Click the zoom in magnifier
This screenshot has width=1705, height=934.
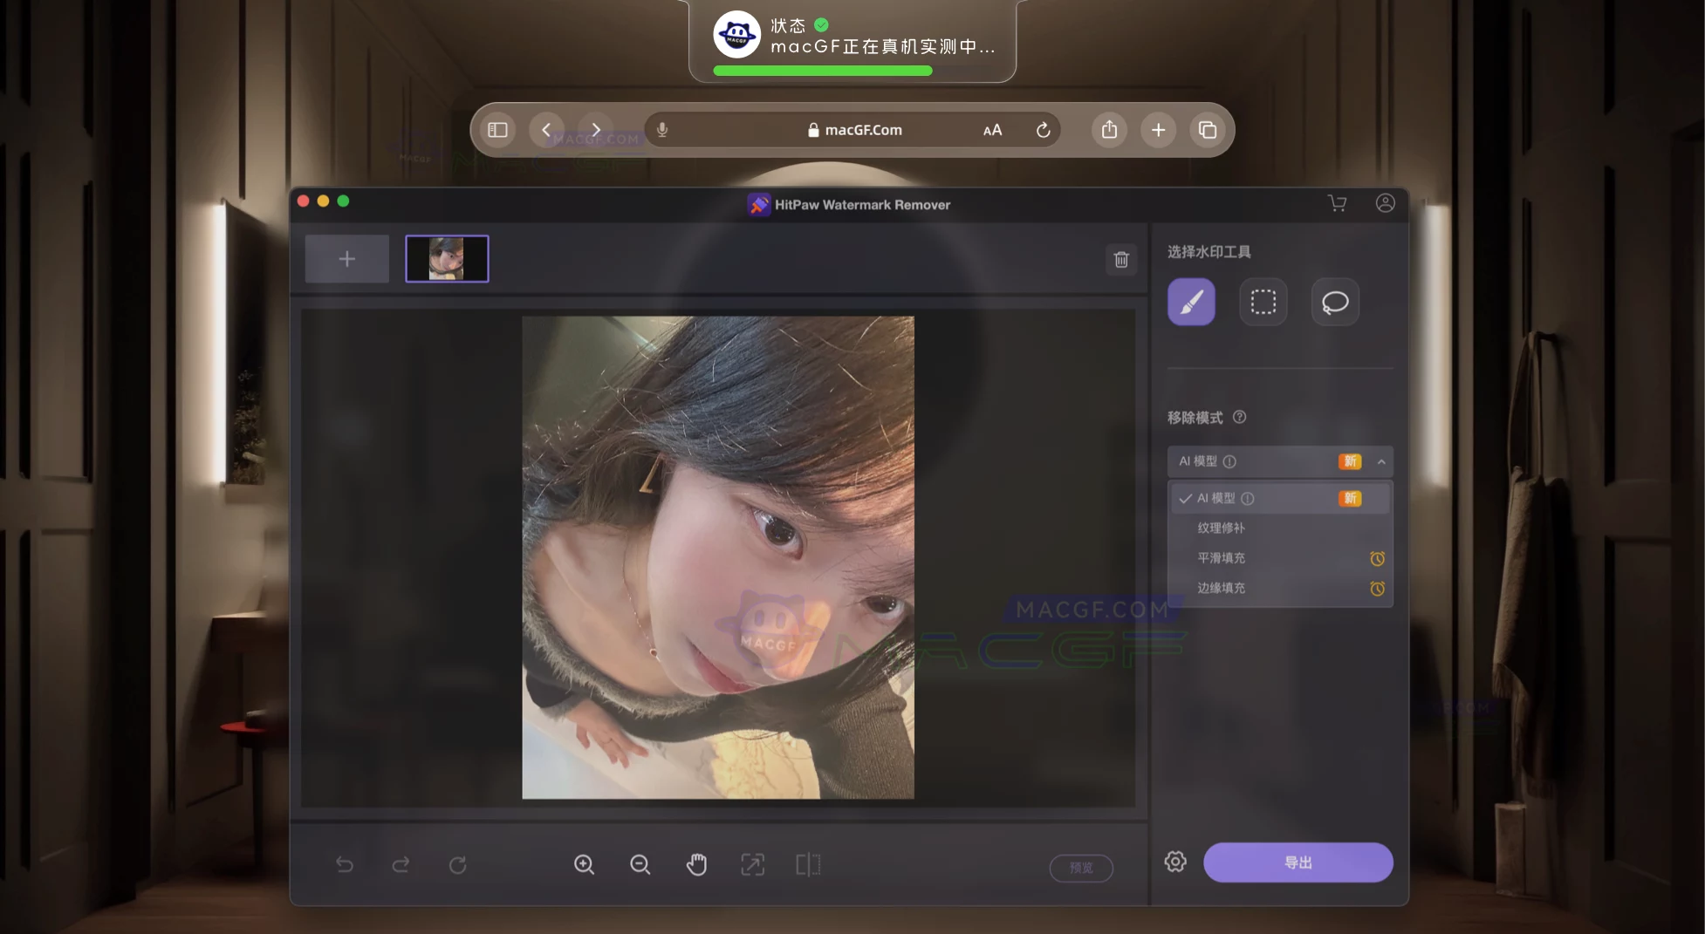tap(584, 864)
